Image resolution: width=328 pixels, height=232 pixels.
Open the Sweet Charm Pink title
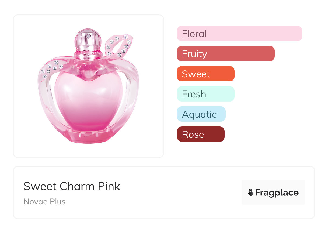point(72,186)
